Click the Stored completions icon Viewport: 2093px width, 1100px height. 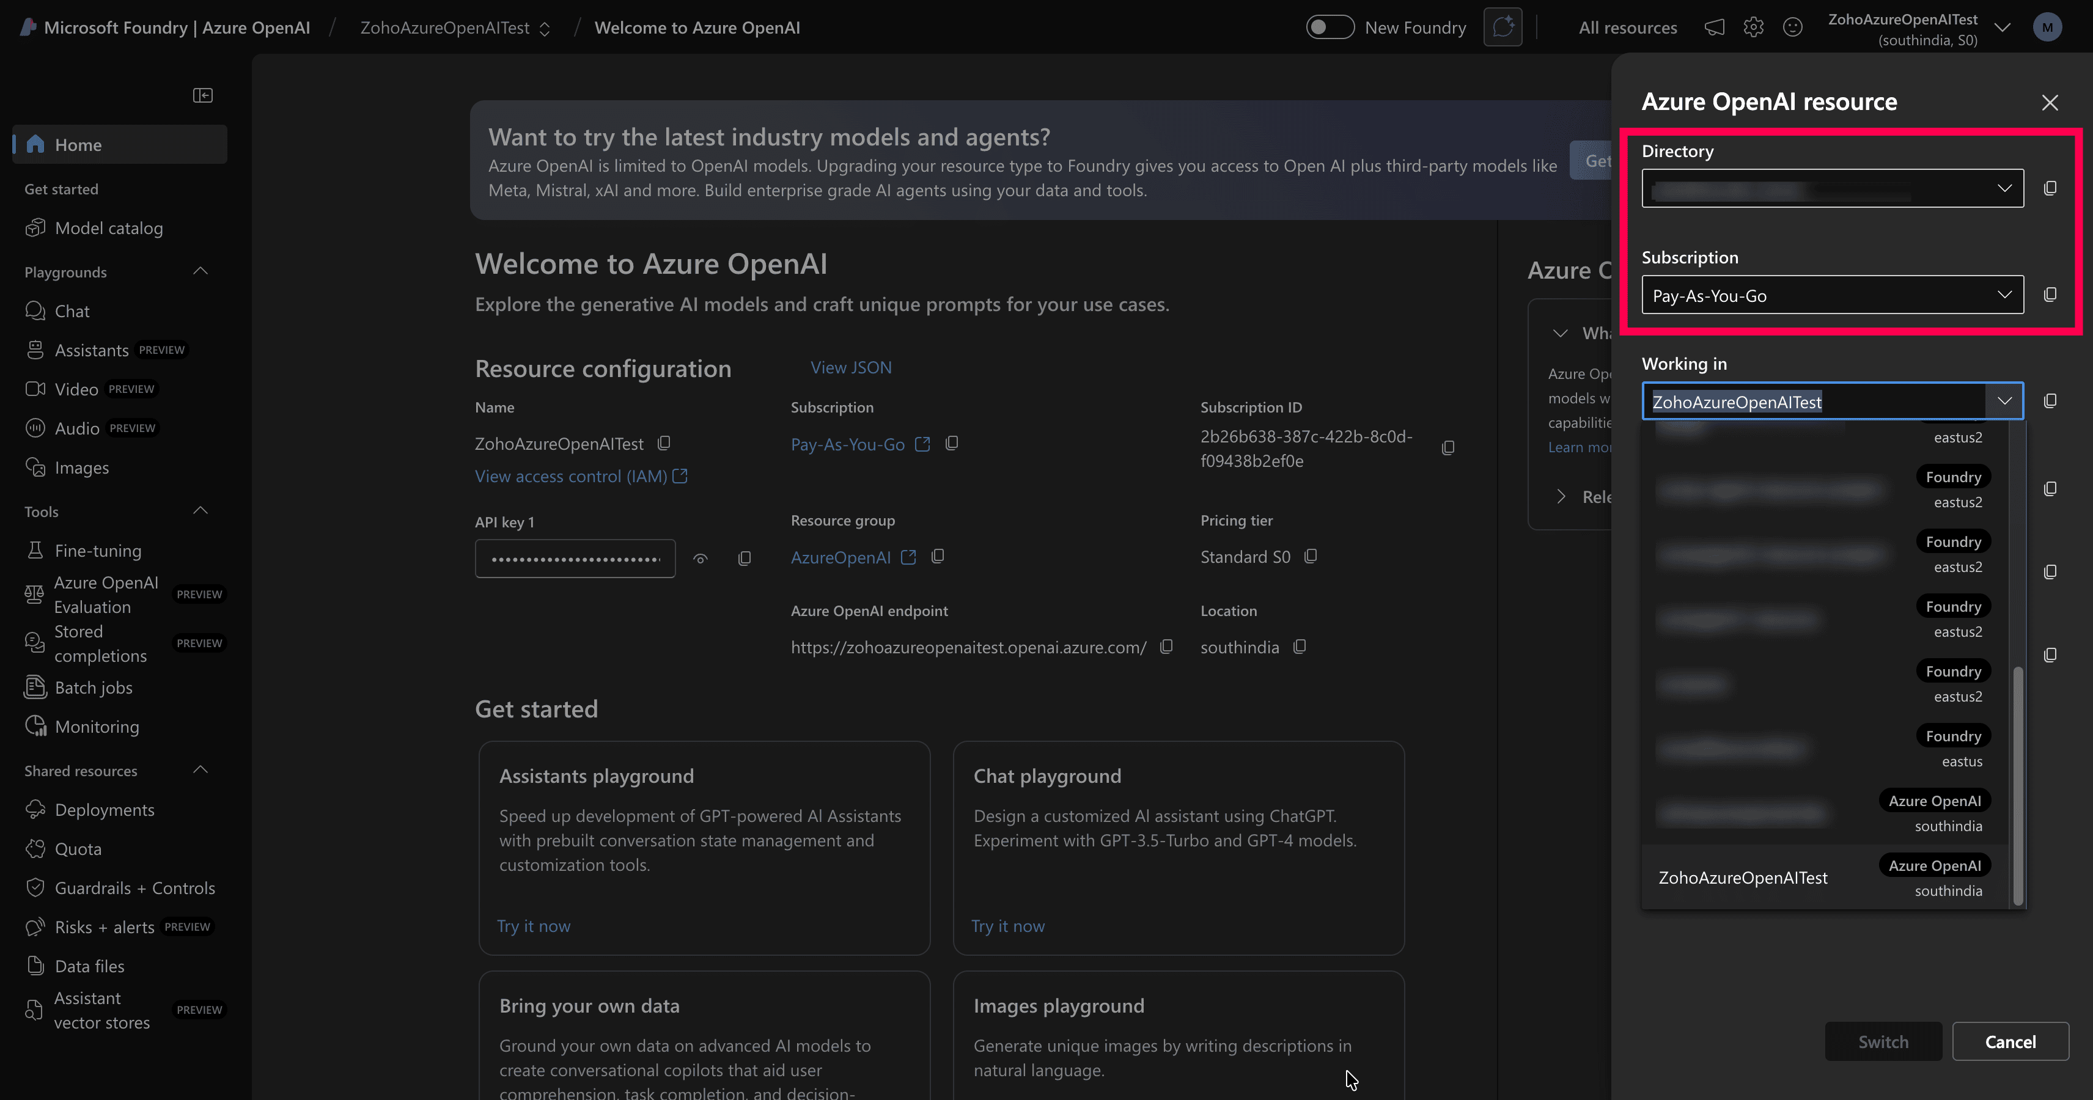(x=34, y=643)
